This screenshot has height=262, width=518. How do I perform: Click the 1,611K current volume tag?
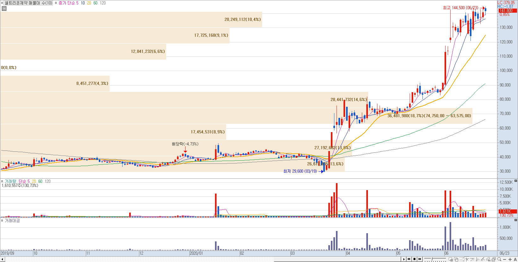click(x=508, y=211)
